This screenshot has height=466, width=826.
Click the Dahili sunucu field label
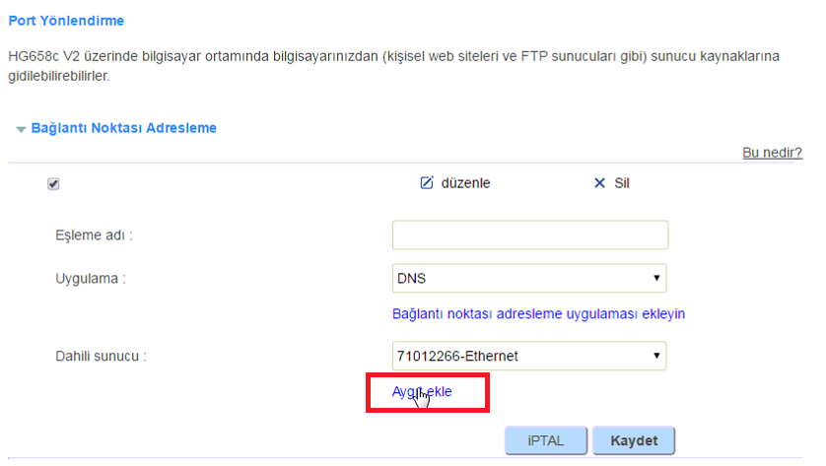[102, 356]
